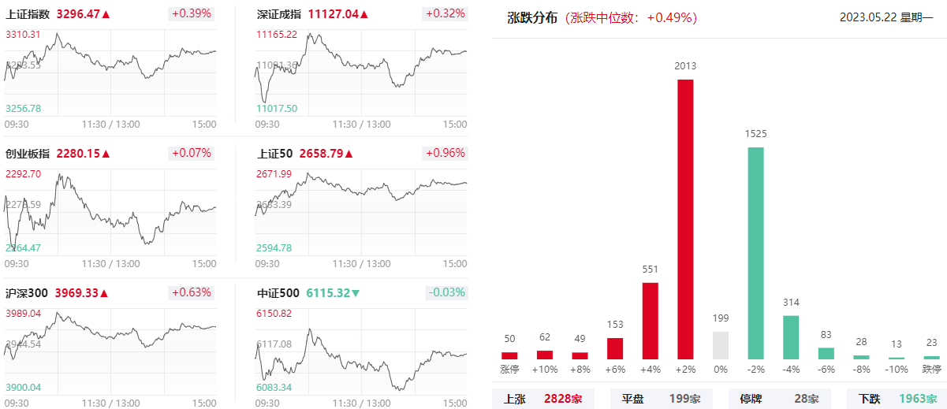947x409 pixels.
Task: Click the 深证成指 intraday line chart
Action: pos(361,73)
